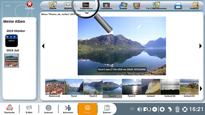Print photo with Drucken
Viewport: 205px width, 115px height.
[178, 6]
